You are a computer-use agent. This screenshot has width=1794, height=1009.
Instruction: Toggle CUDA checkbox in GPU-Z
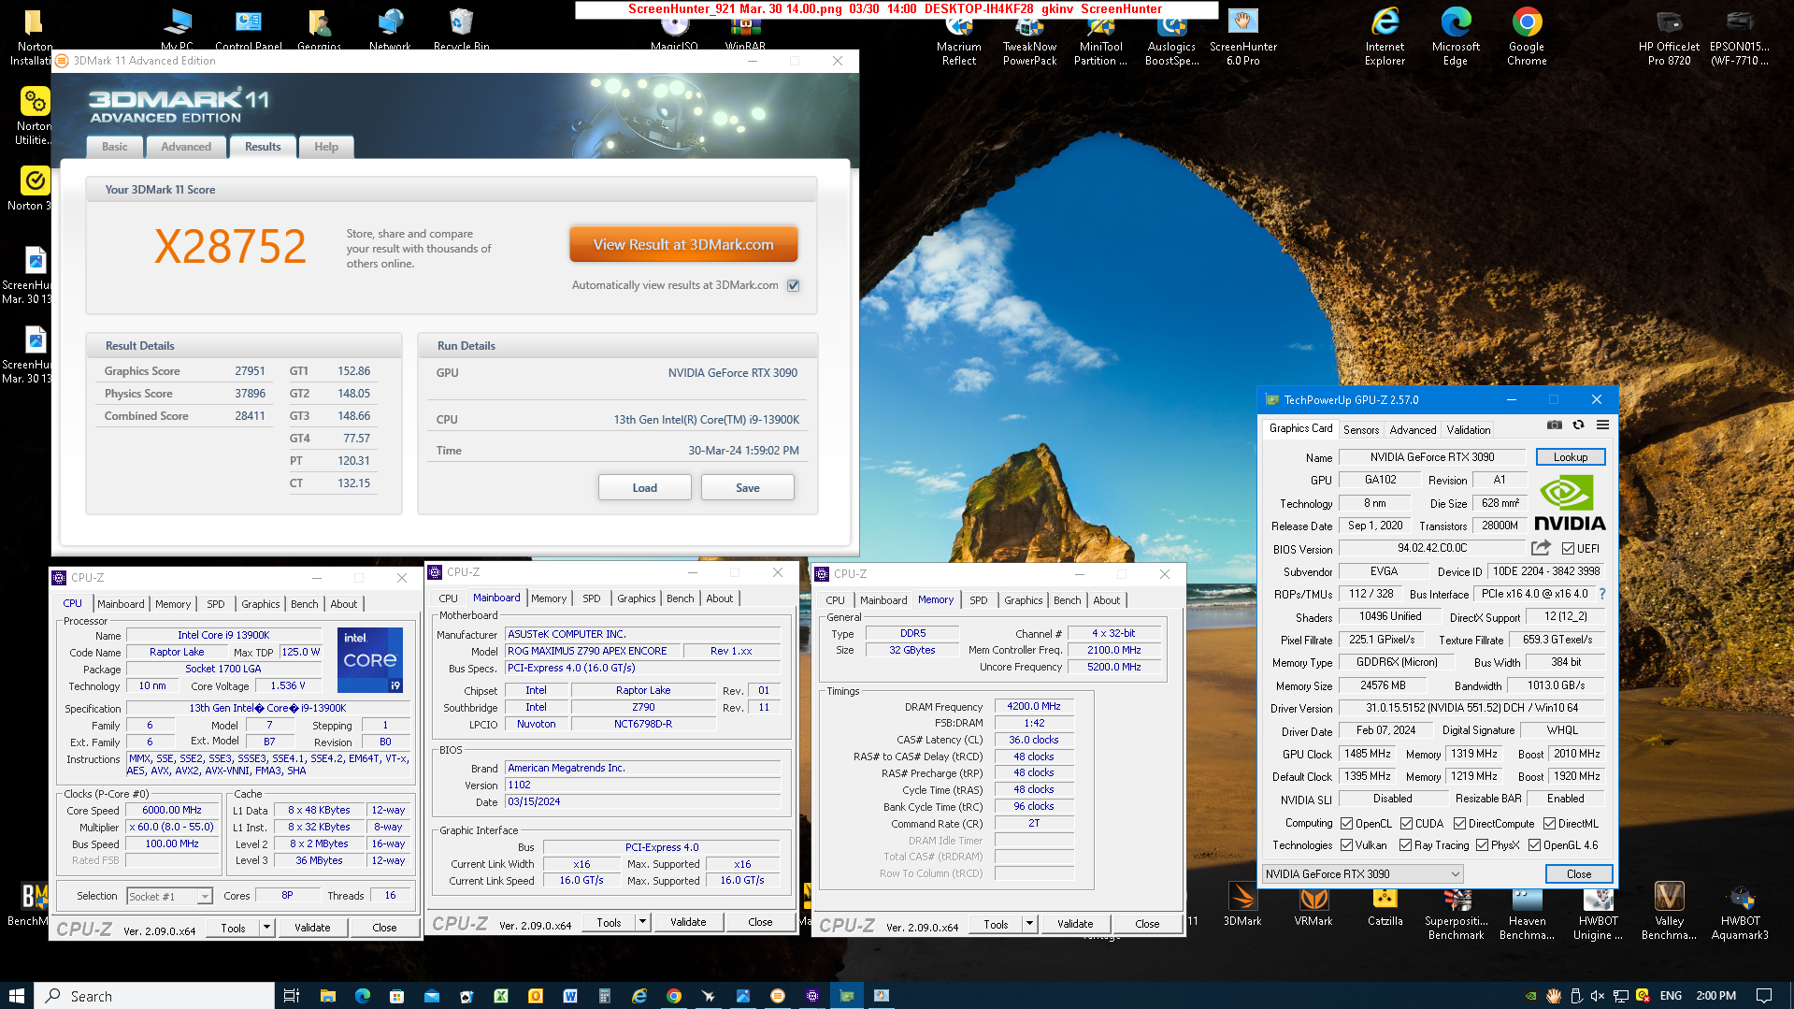tap(1406, 824)
